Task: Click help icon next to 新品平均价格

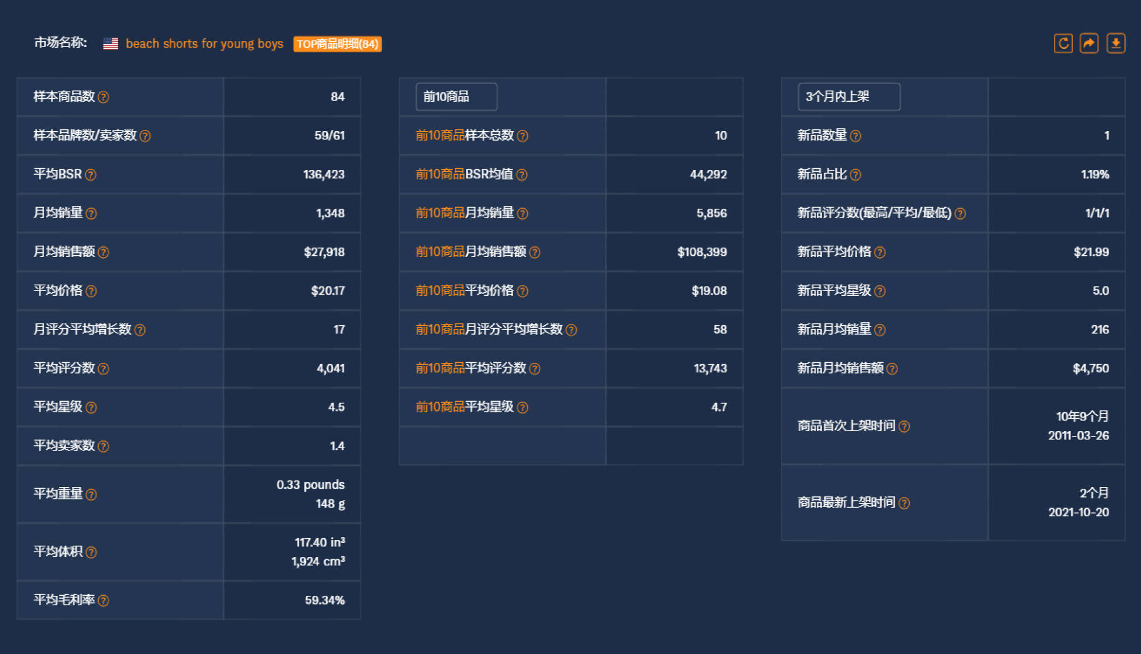Action: 880,252
